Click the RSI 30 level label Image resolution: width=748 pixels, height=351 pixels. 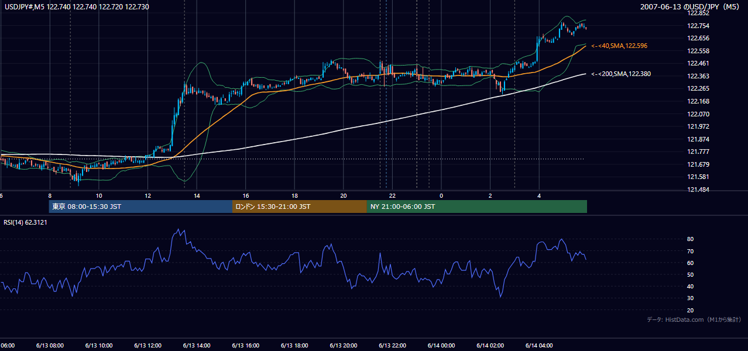[x=690, y=298]
